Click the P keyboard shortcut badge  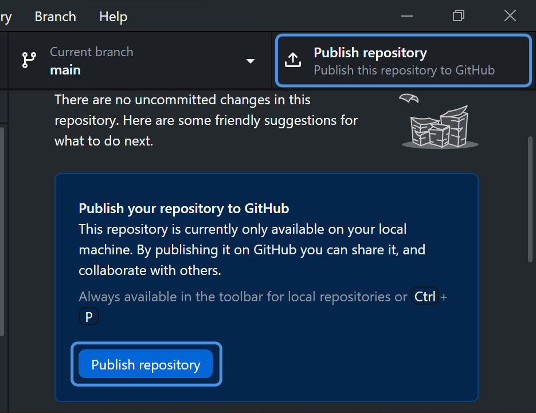89,316
